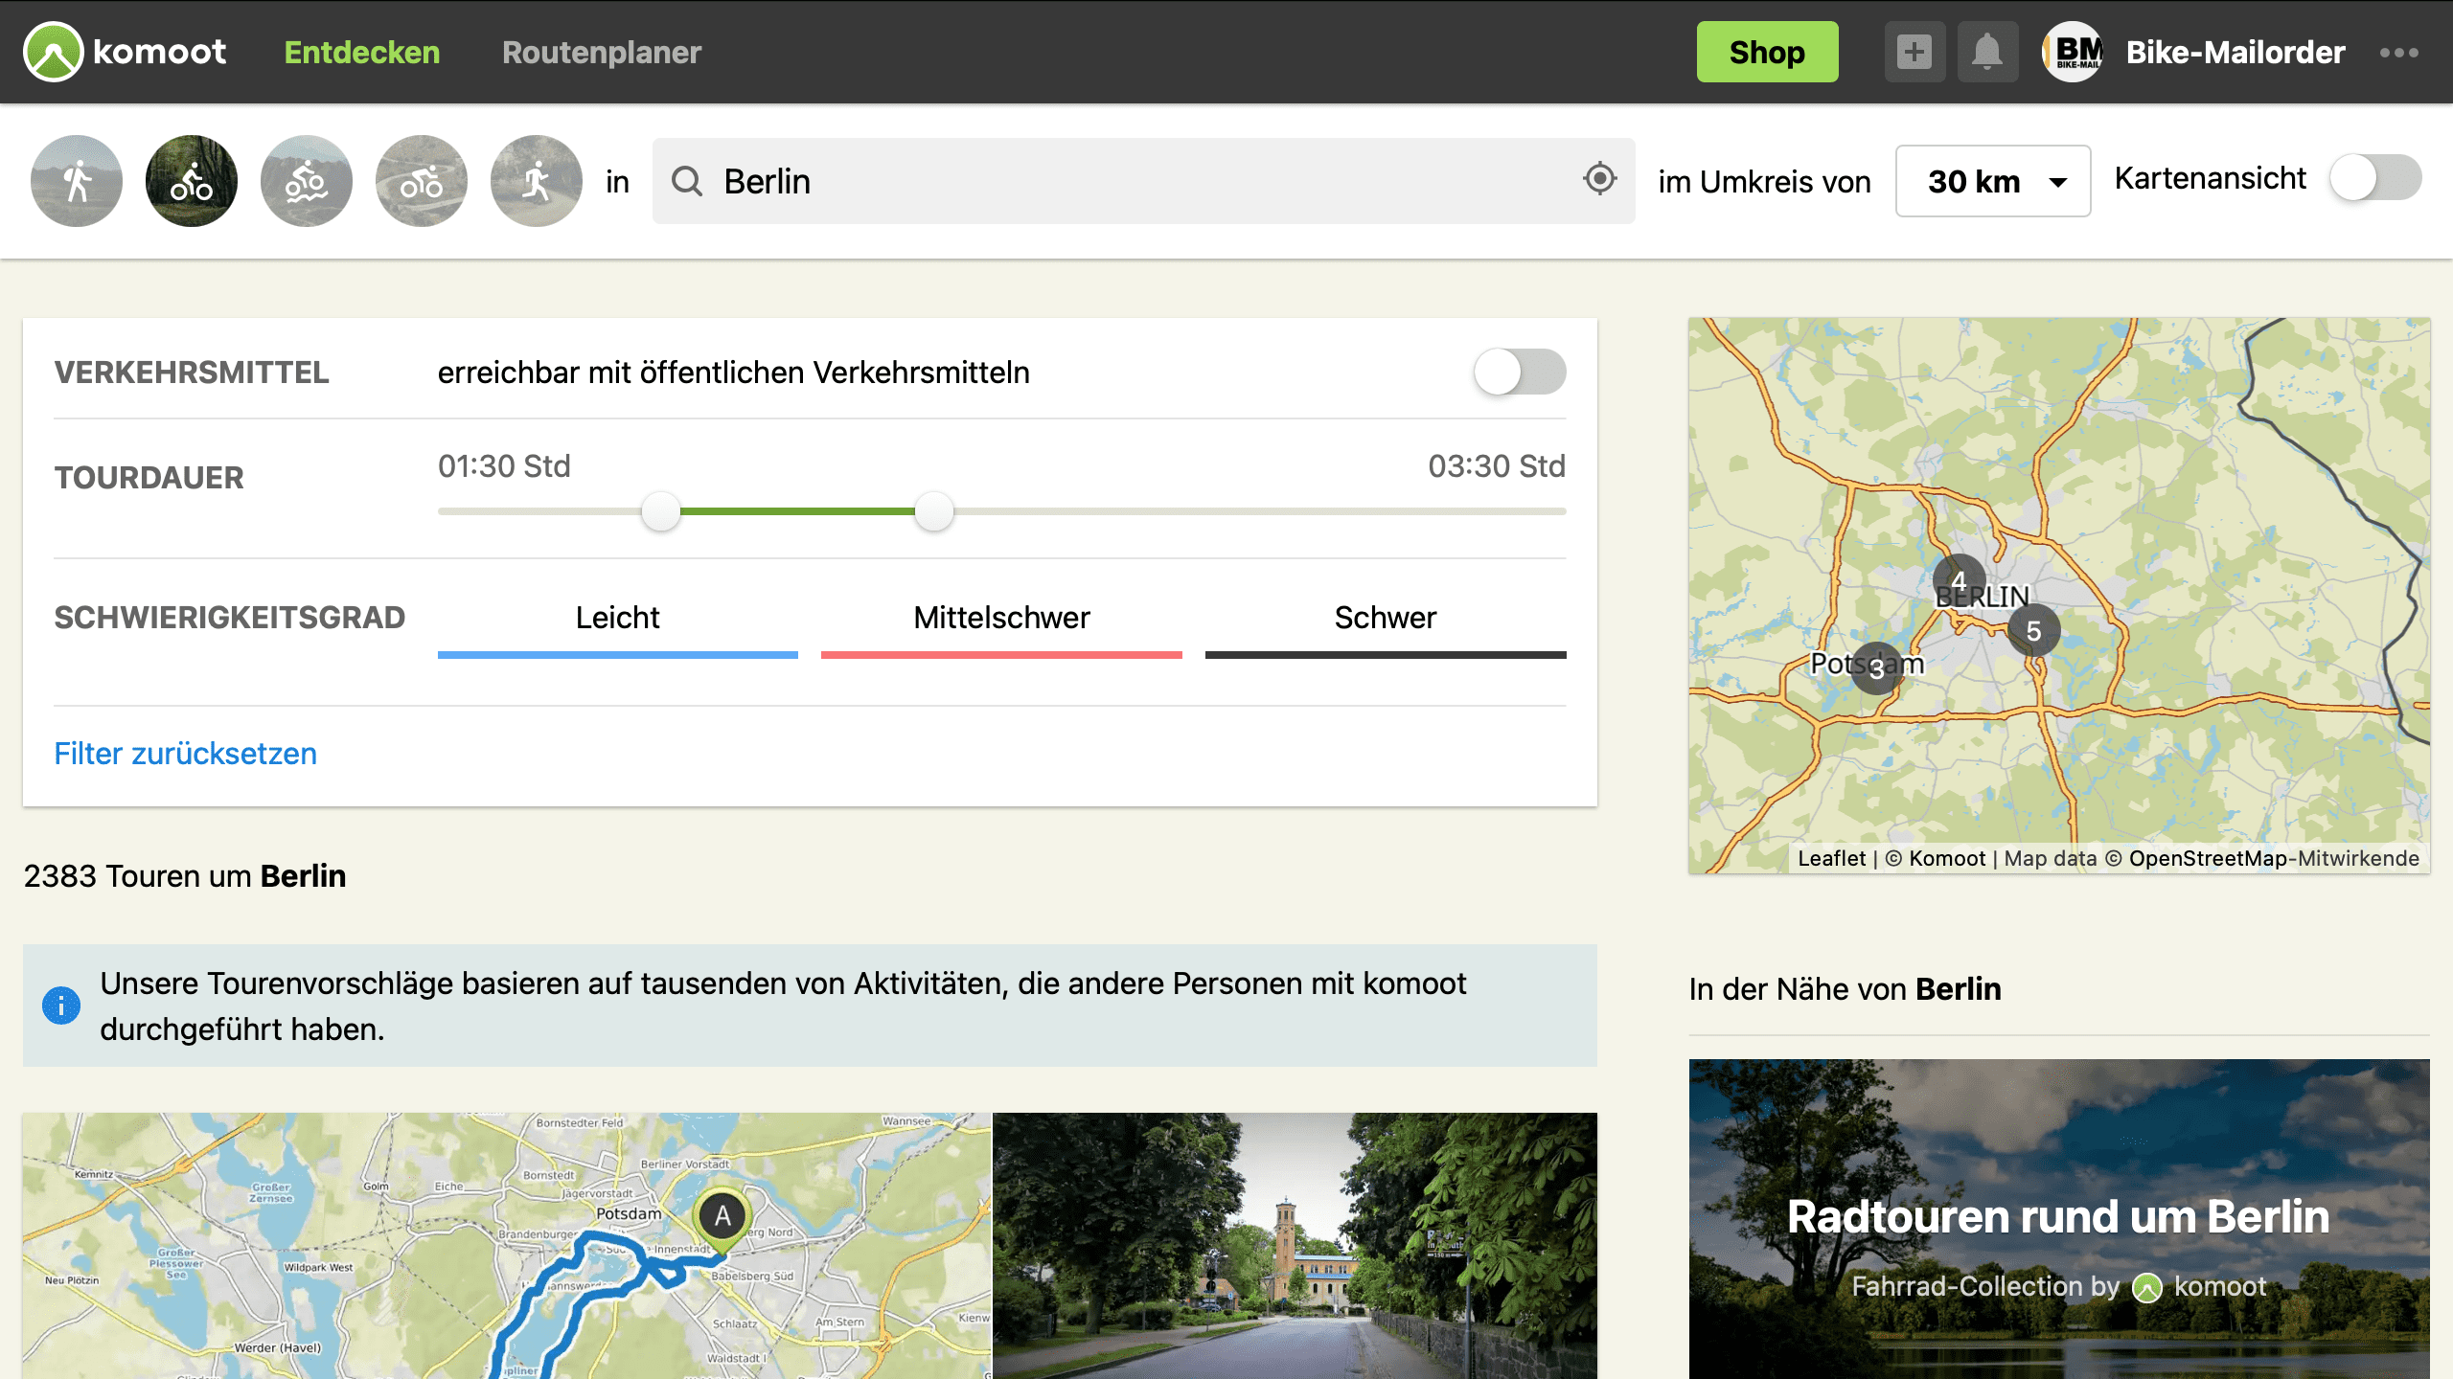Open the Bike-Mailorder profile avatar
The image size is (2453, 1379).
pos(2073,52)
